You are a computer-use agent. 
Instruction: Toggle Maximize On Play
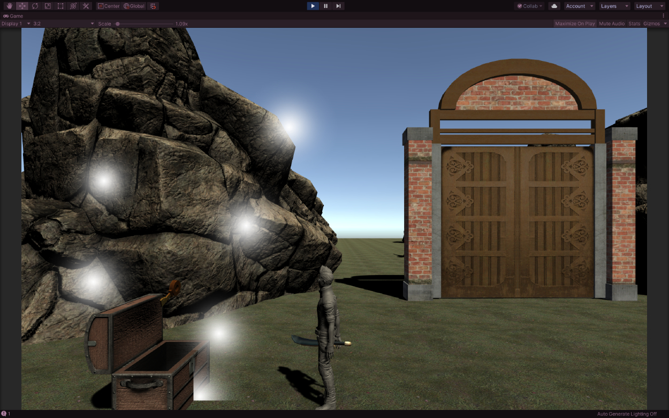(x=575, y=24)
